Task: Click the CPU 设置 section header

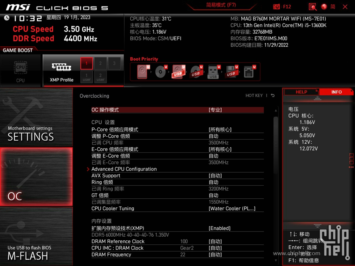Action: [103, 122]
